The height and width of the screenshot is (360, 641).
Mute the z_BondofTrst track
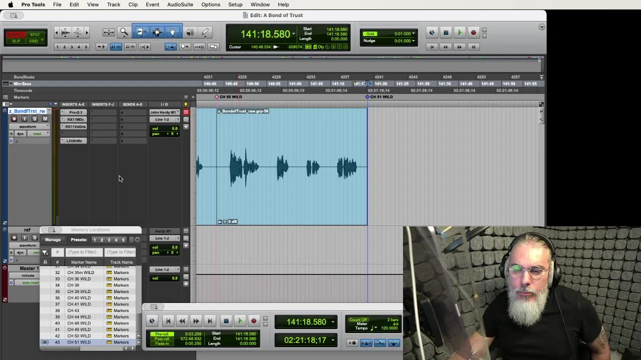(45, 119)
